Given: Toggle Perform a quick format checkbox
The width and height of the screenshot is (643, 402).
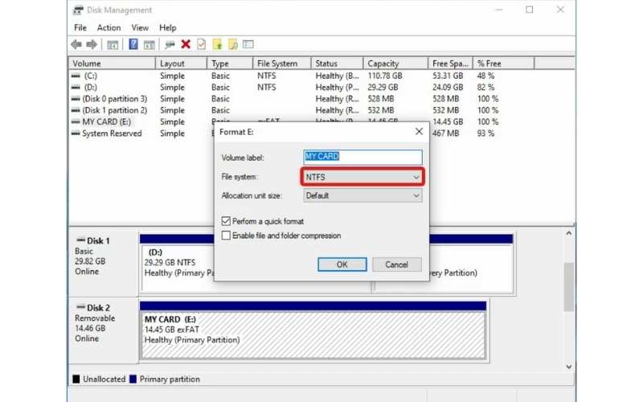Looking at the screenshot, I should [x=226, y=221].
